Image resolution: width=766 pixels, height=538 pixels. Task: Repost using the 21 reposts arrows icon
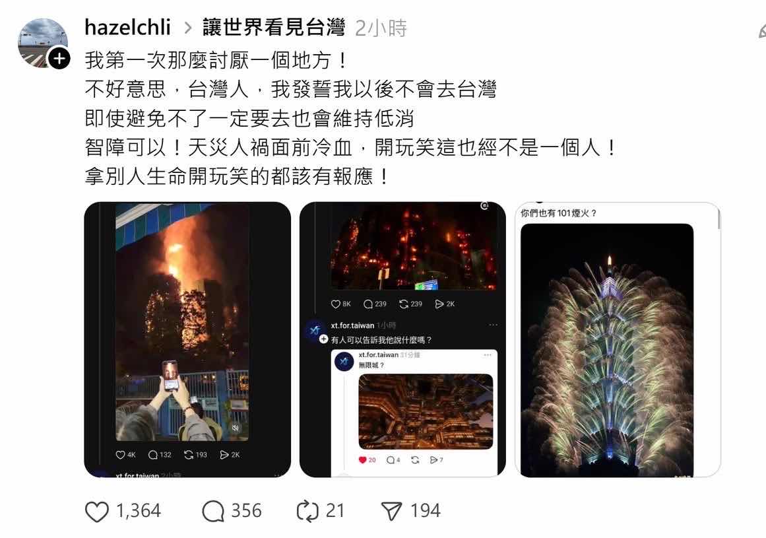click(x=307, y=511)
